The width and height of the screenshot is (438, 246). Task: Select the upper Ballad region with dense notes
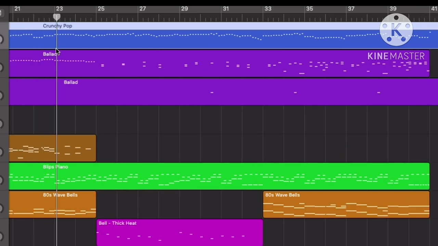pos(219,64)
